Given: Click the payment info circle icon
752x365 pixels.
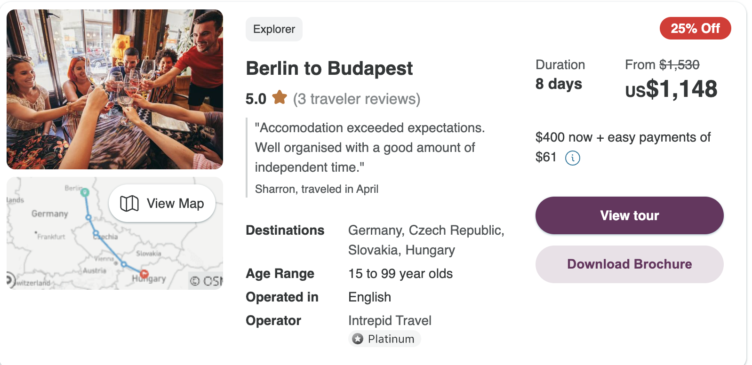Looking at the screenshot, I should pyautogui.click(x=572, y=158).
